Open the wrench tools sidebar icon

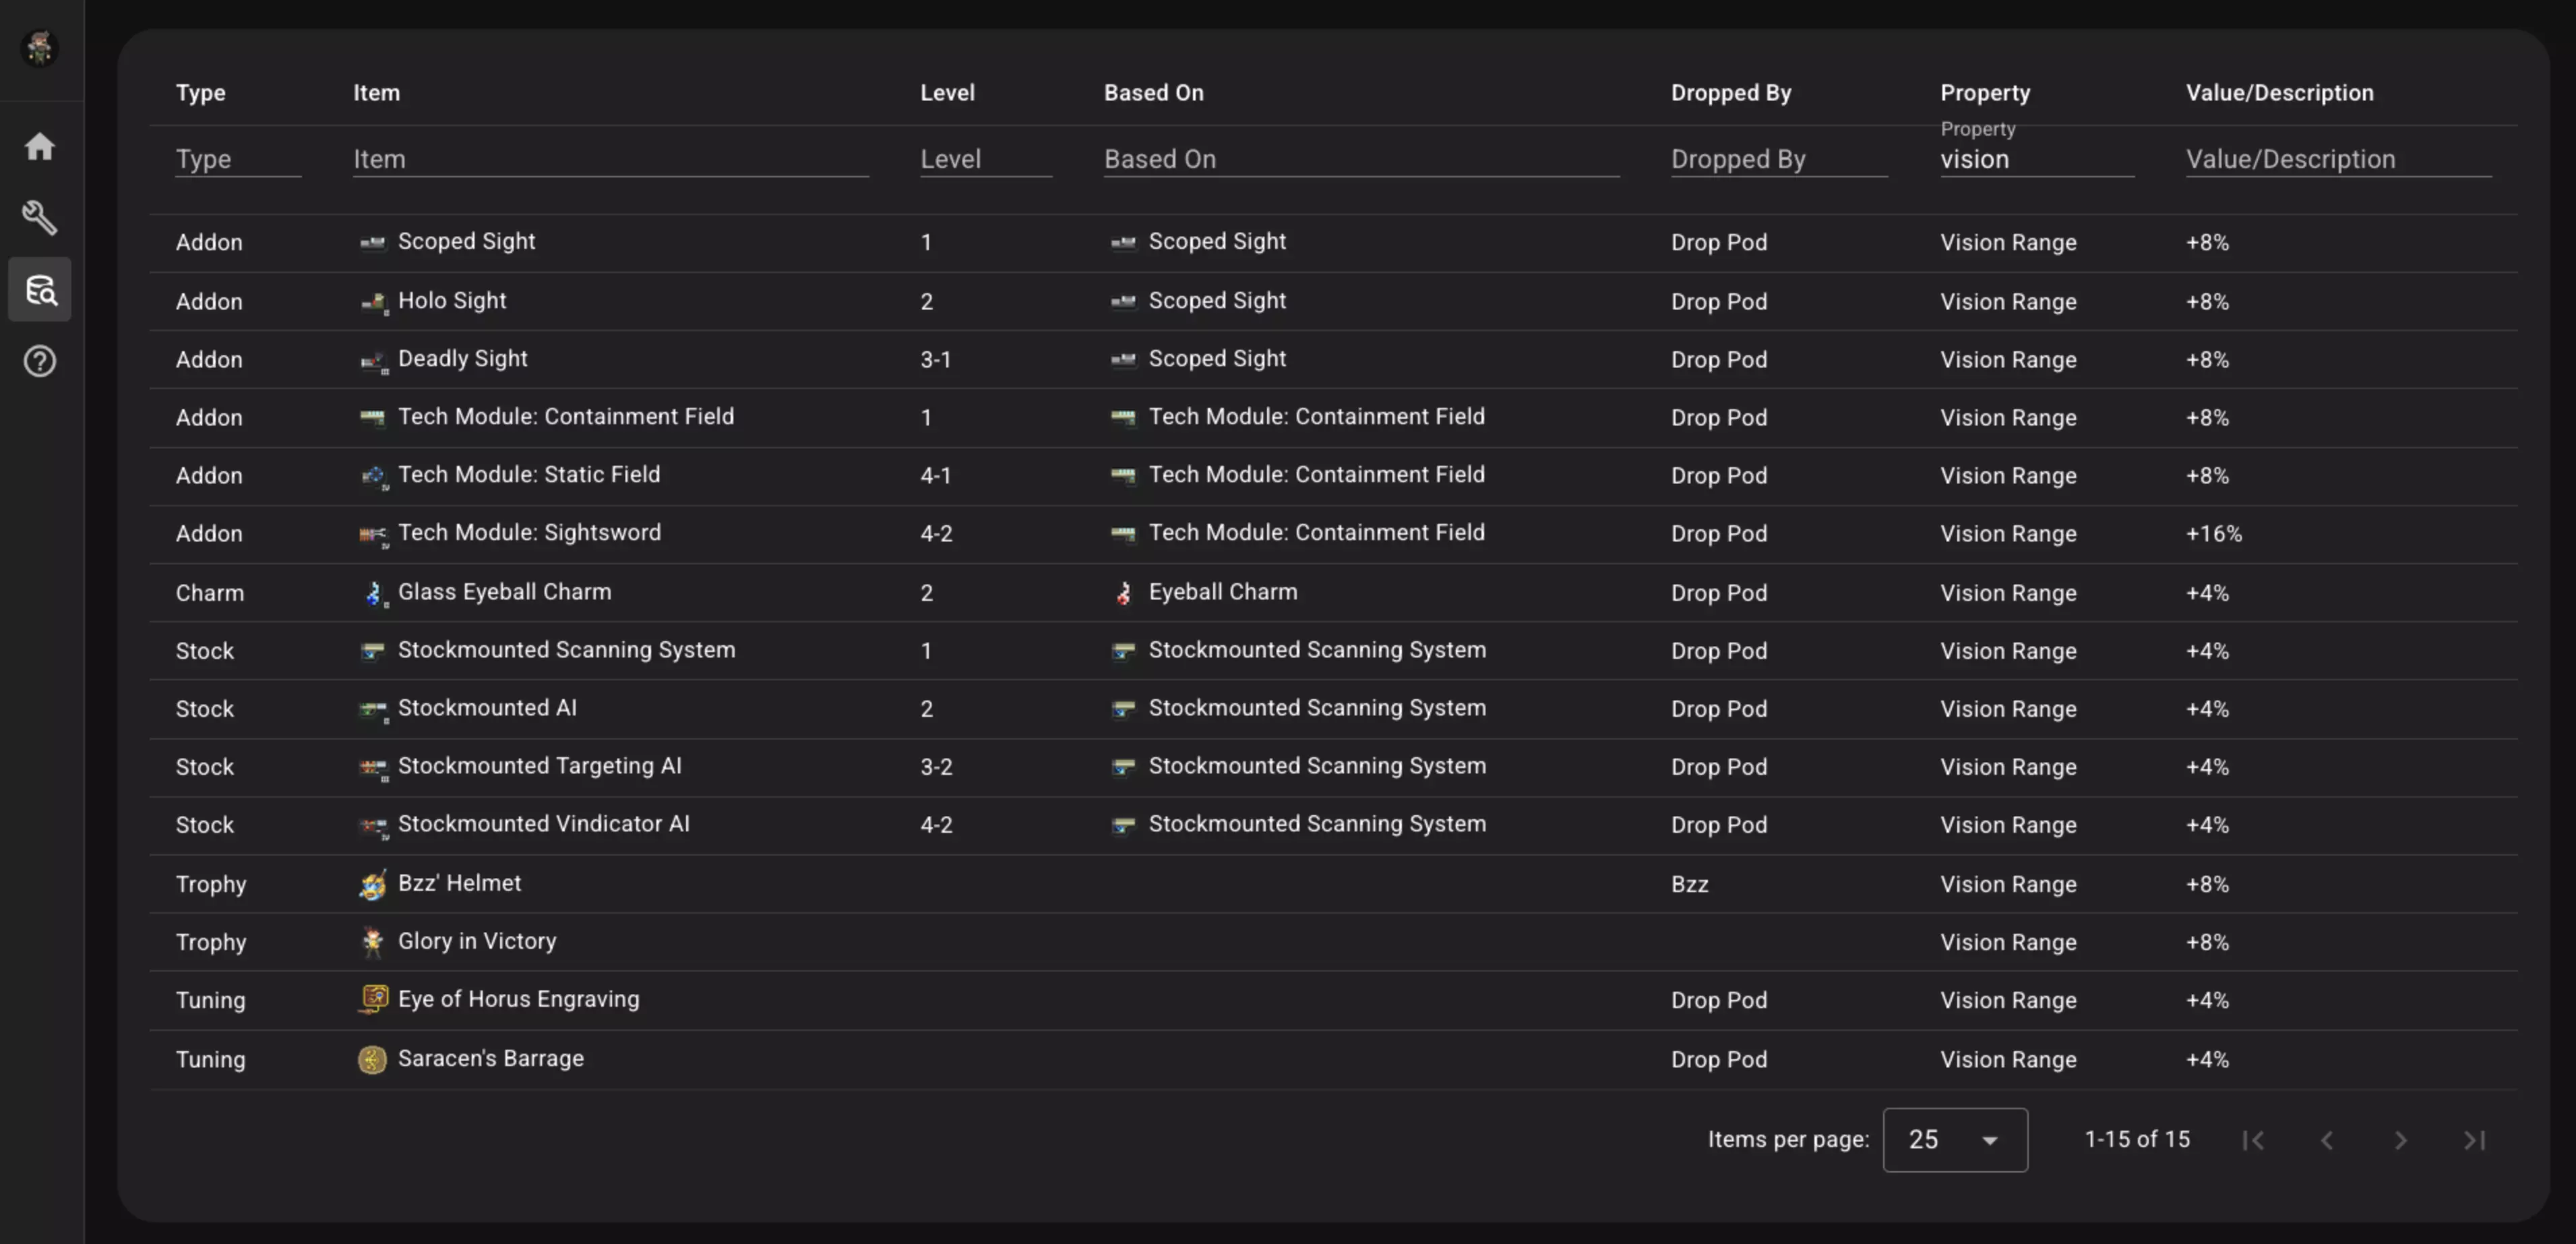point(40,217)
